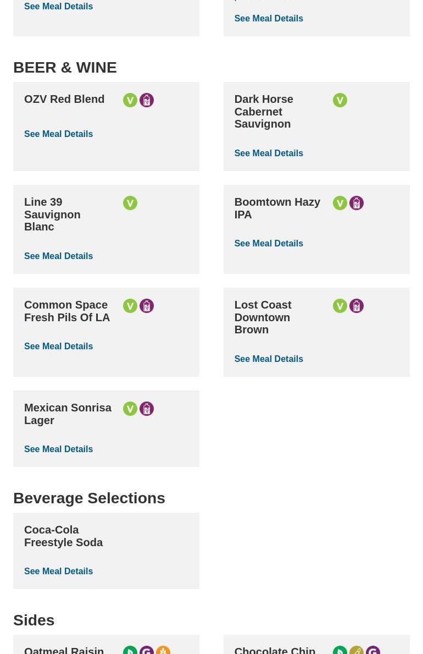
Task: Open meal details for OZV Red Blend
Action: 58,134
